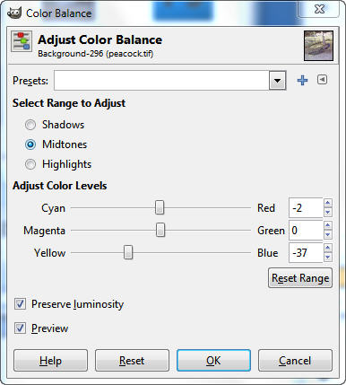
Task: Decrease the Blue value with down arrow
Action: tap(328, 258)
